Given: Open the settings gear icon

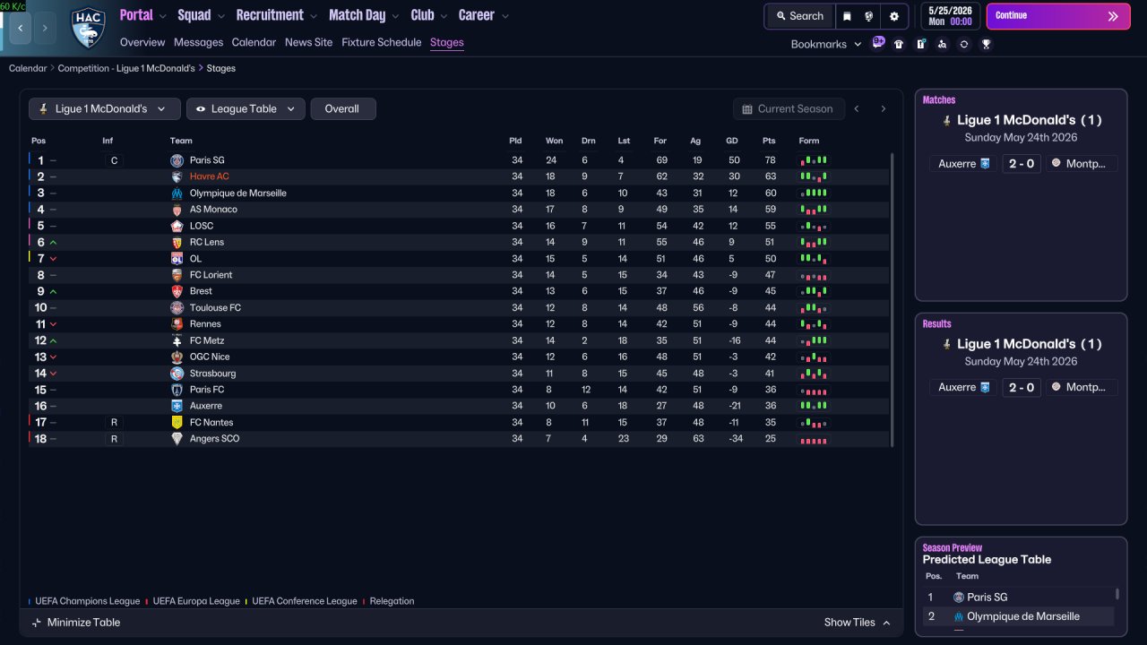Looking at the screenshot, I should [893, 16].
